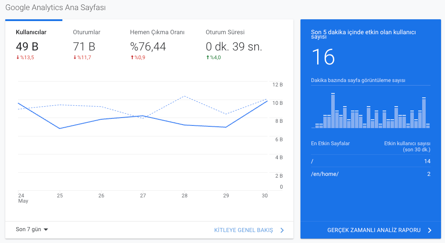This screenshot has width=445, height=243.
Task: Click the KİTLEYE GENEL BAKIŞ link
Action: tap(243, 230)
